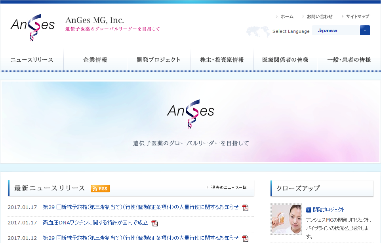Click the アンジェスMGの開発プロジェクト description text
Screen dimensions: 381x243
(339, 228)
